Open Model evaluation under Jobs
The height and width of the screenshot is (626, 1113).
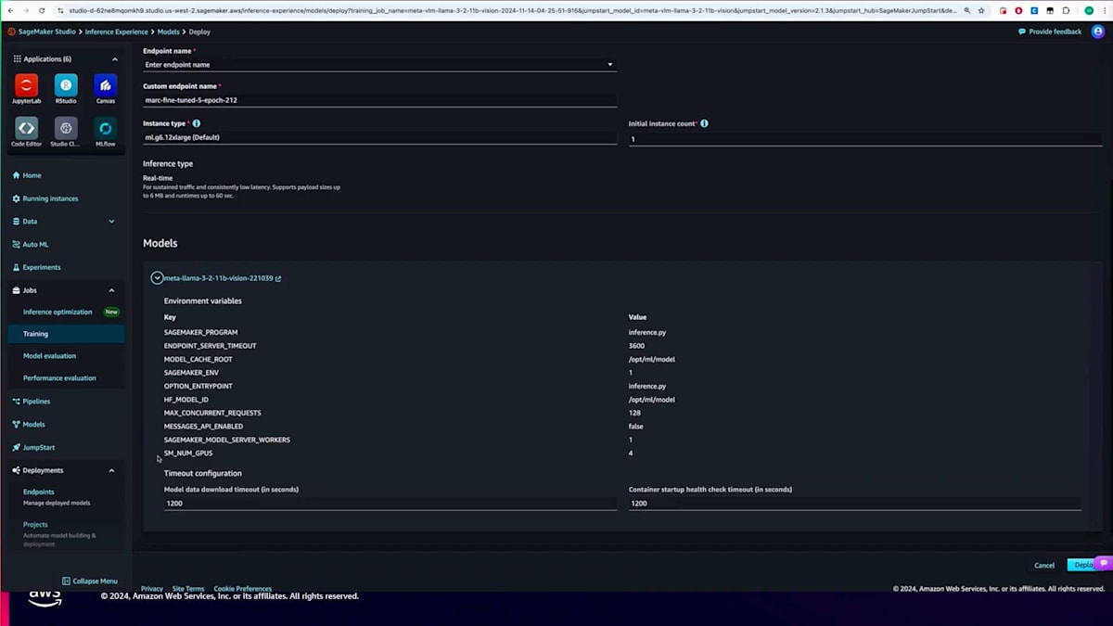coord(49,356)
